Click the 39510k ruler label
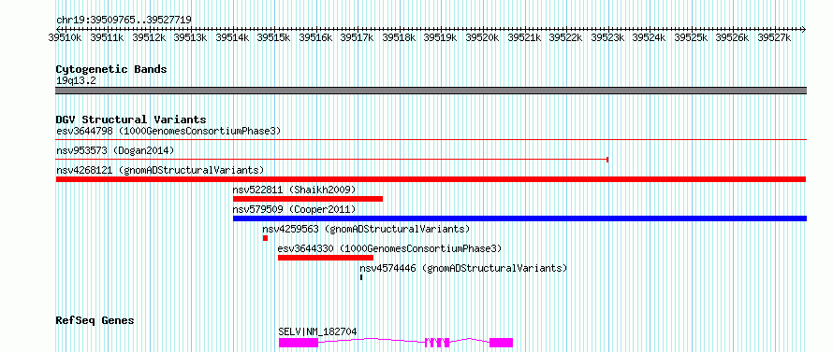833x352 pixels. (x=65, y=37)
